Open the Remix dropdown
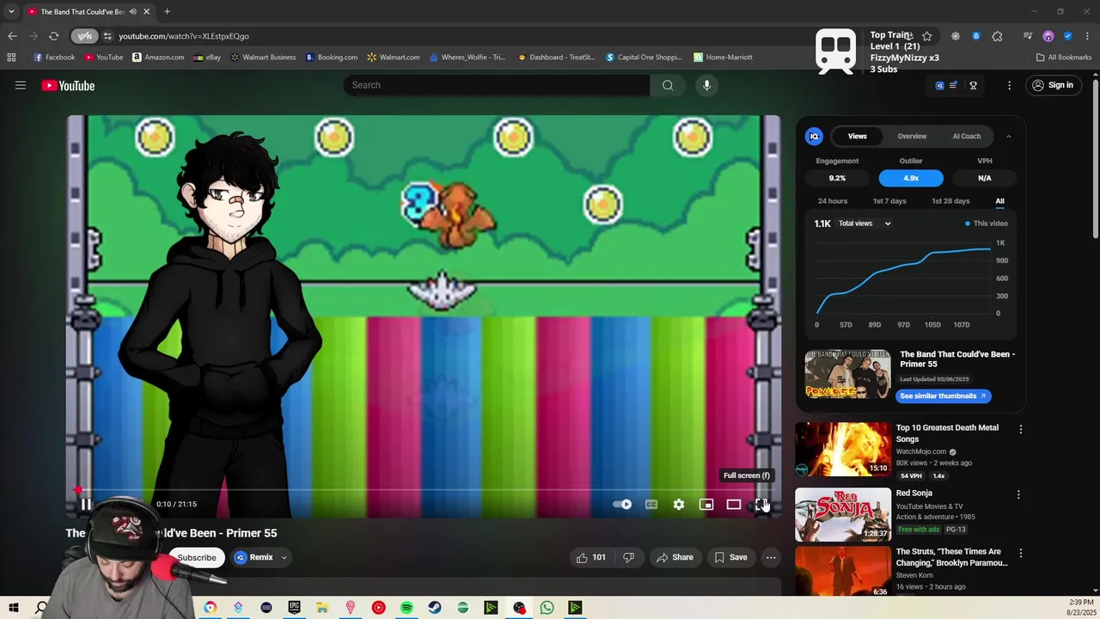 click(x=261, y=557)
